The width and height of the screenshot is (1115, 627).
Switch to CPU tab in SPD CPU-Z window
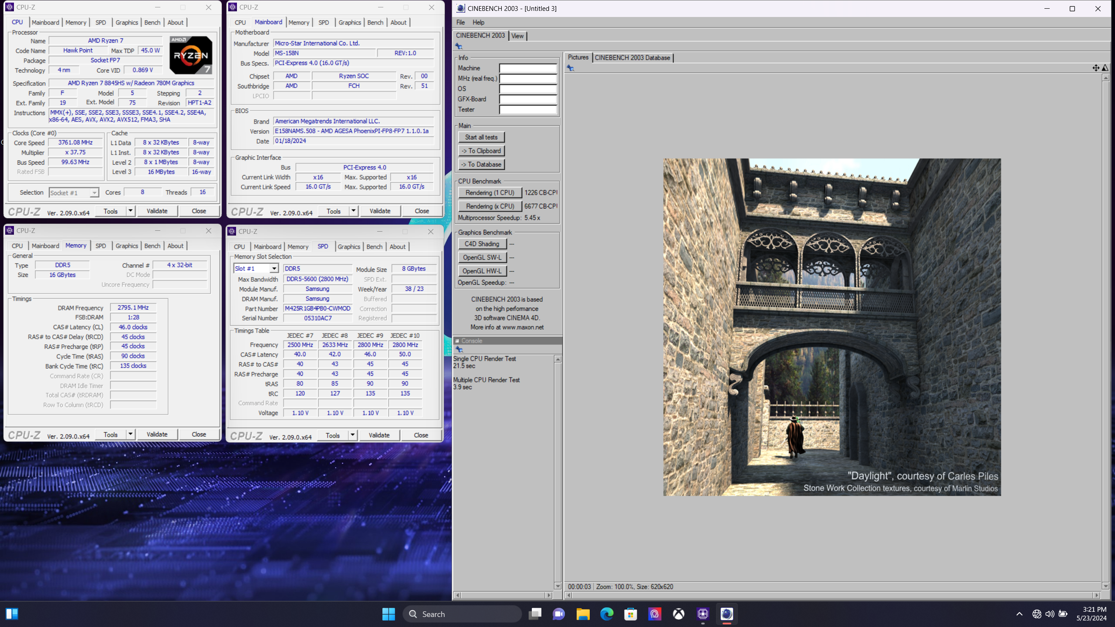coord(240,246)
